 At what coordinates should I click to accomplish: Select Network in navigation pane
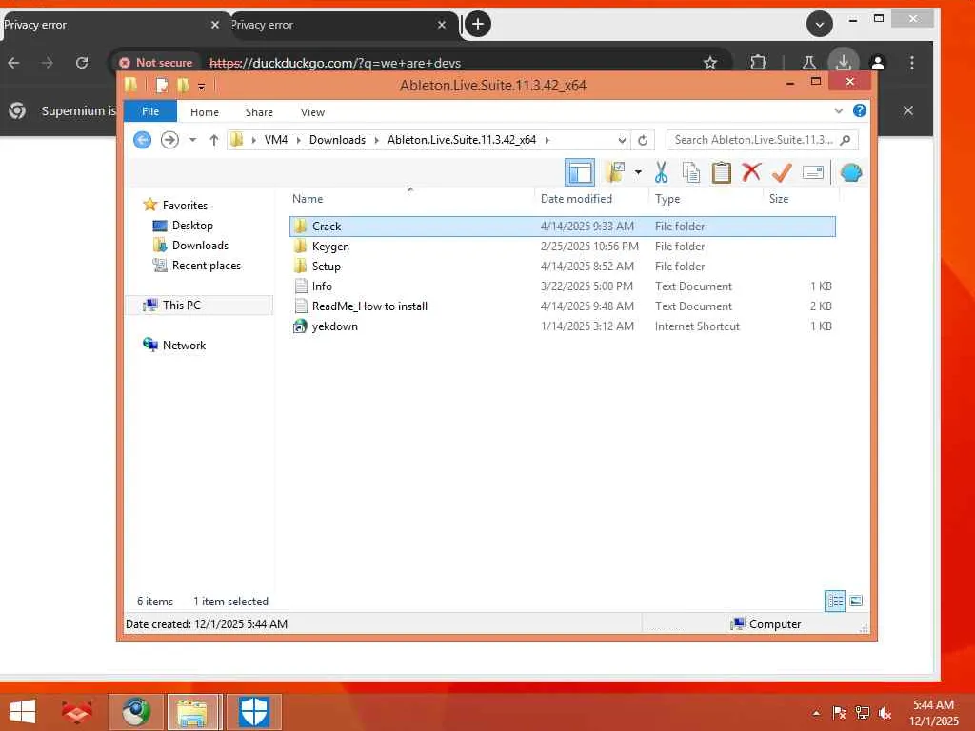pos(184,345)
